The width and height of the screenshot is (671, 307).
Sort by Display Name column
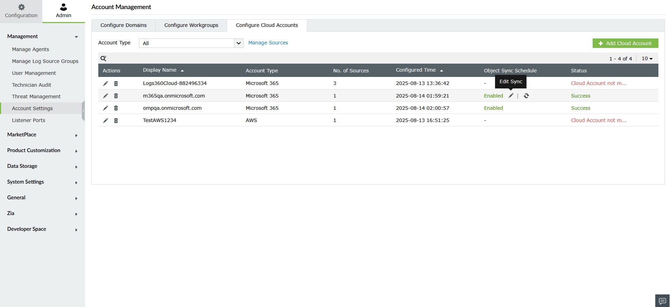coord(163,70)
